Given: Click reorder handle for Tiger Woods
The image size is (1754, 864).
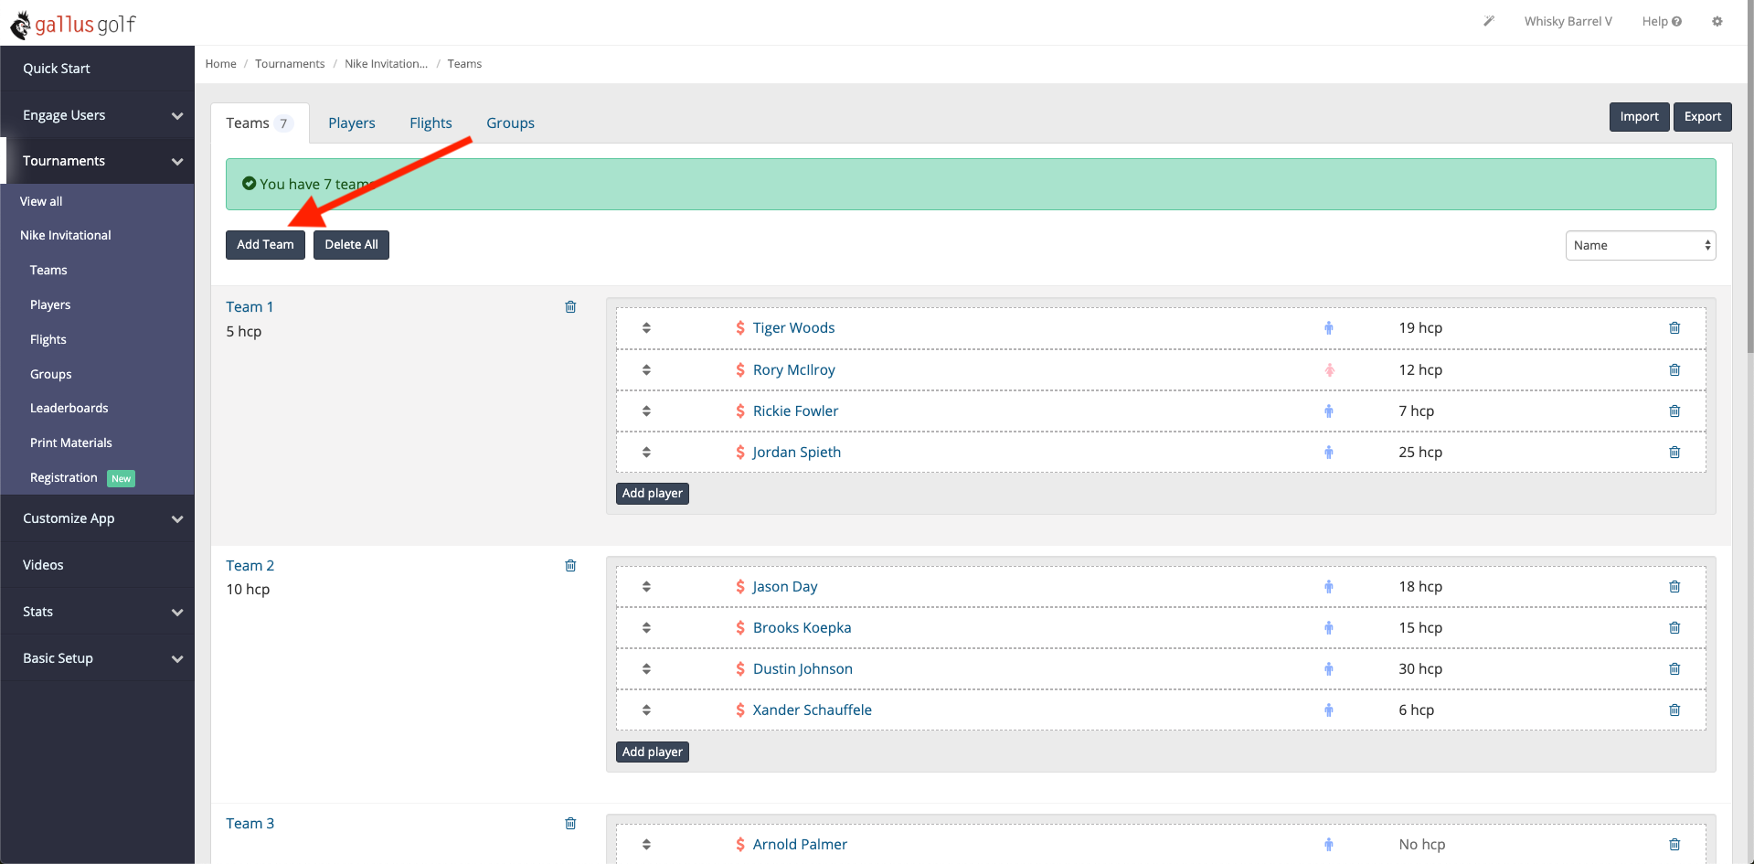Looking at the screenshot, I should click(x=646, y=328).
